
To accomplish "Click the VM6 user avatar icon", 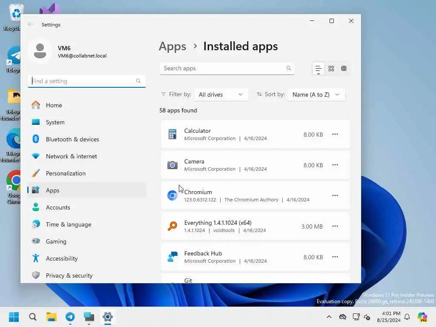I will (x=40, y=51).
